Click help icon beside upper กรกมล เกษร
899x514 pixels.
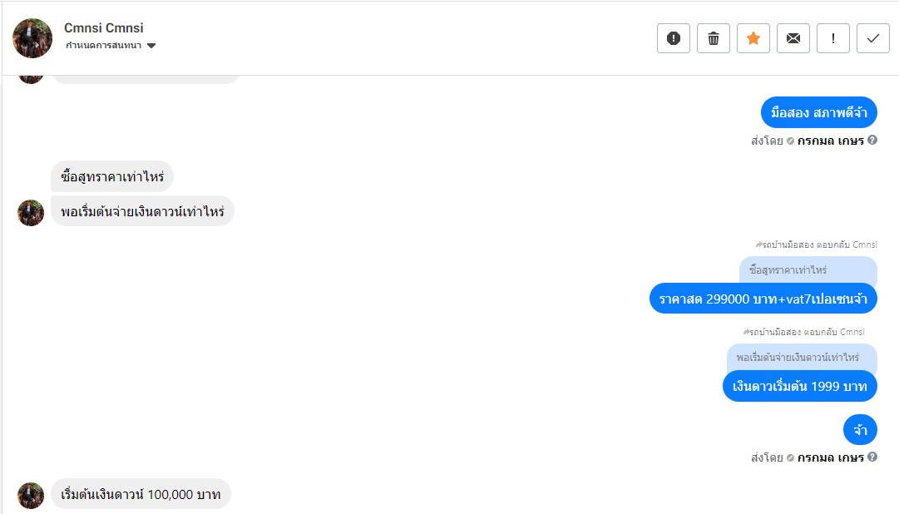(872, 140)
